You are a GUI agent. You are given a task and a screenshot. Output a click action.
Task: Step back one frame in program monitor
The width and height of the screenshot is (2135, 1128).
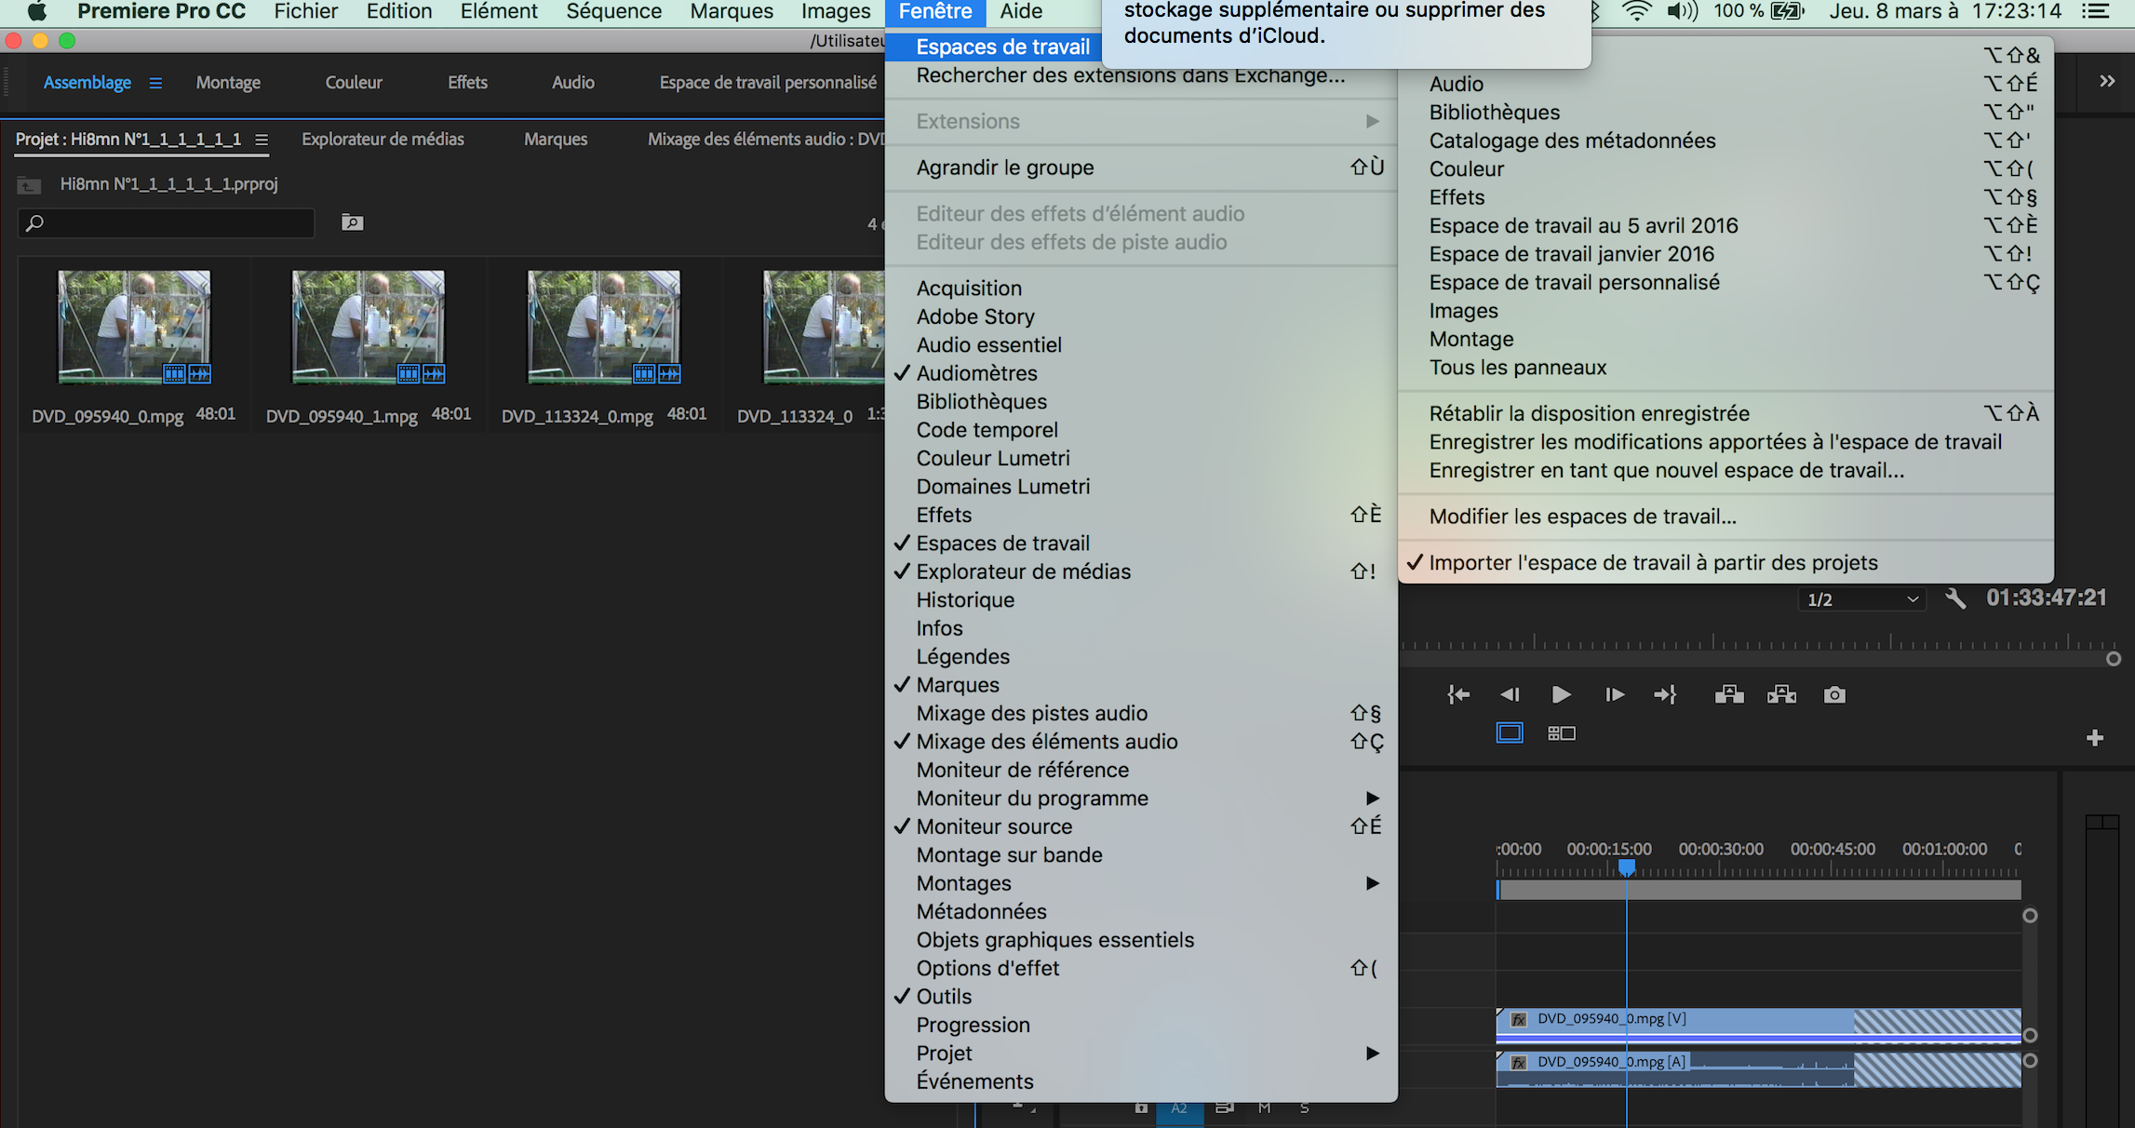(1510, 694)
